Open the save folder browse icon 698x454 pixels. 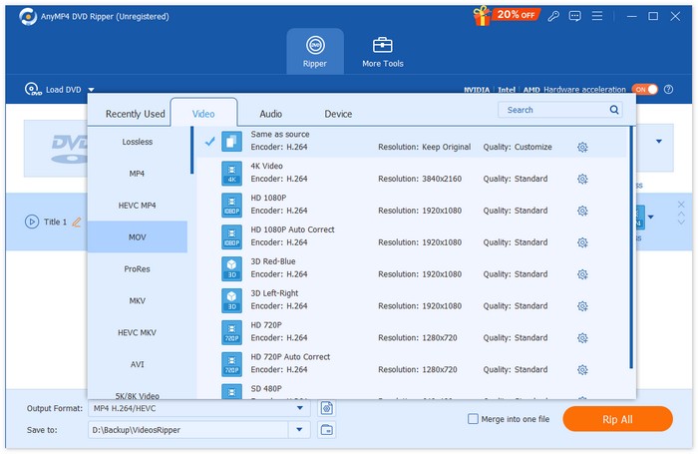326,430
